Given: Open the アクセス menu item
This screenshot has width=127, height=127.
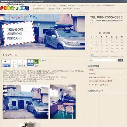Looking at the screenshot, I should pyautogui.click(x=77, y=9).
